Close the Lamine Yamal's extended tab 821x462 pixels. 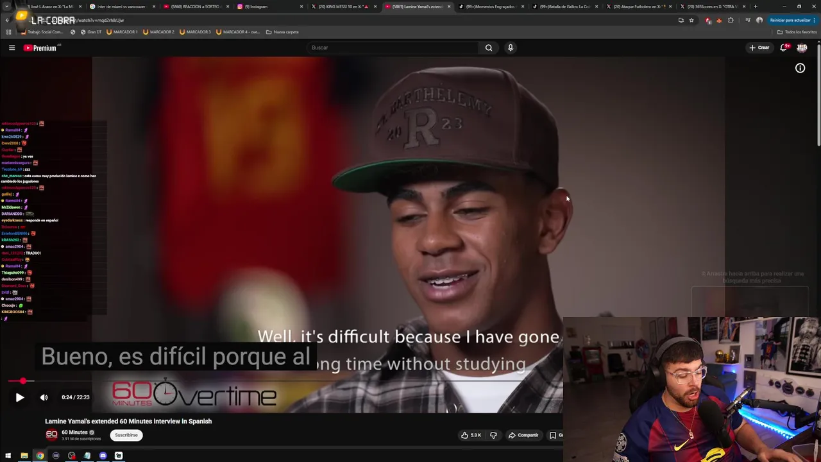pyautogui.click(x=449, y=6)
